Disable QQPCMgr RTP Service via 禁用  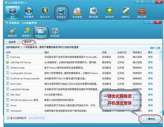[150, 62]
